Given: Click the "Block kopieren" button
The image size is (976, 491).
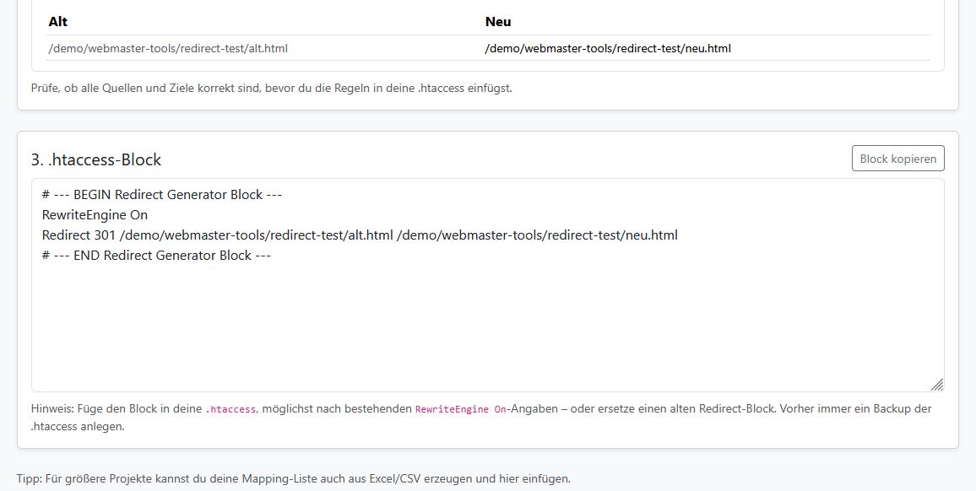Looking at the screenshot, I should click(x=897, y=159).
